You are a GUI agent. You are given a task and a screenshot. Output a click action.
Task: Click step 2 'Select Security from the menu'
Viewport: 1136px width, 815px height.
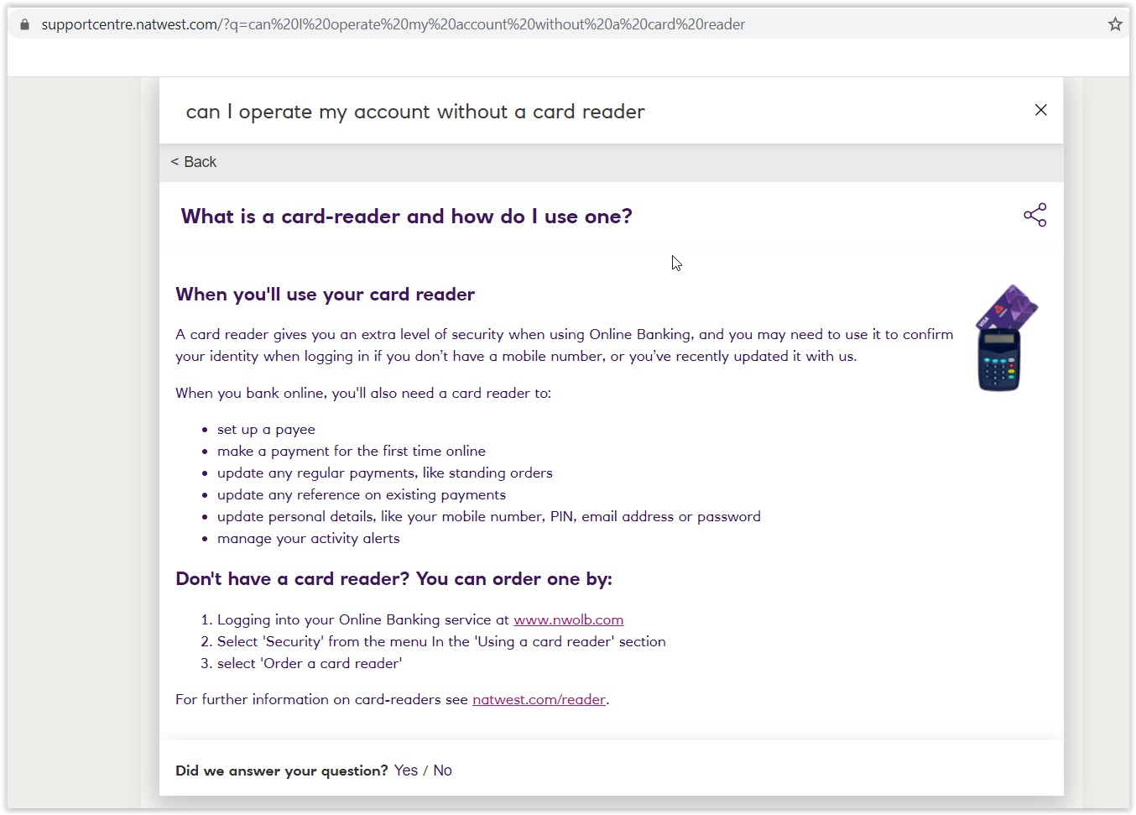click(441, 641)
